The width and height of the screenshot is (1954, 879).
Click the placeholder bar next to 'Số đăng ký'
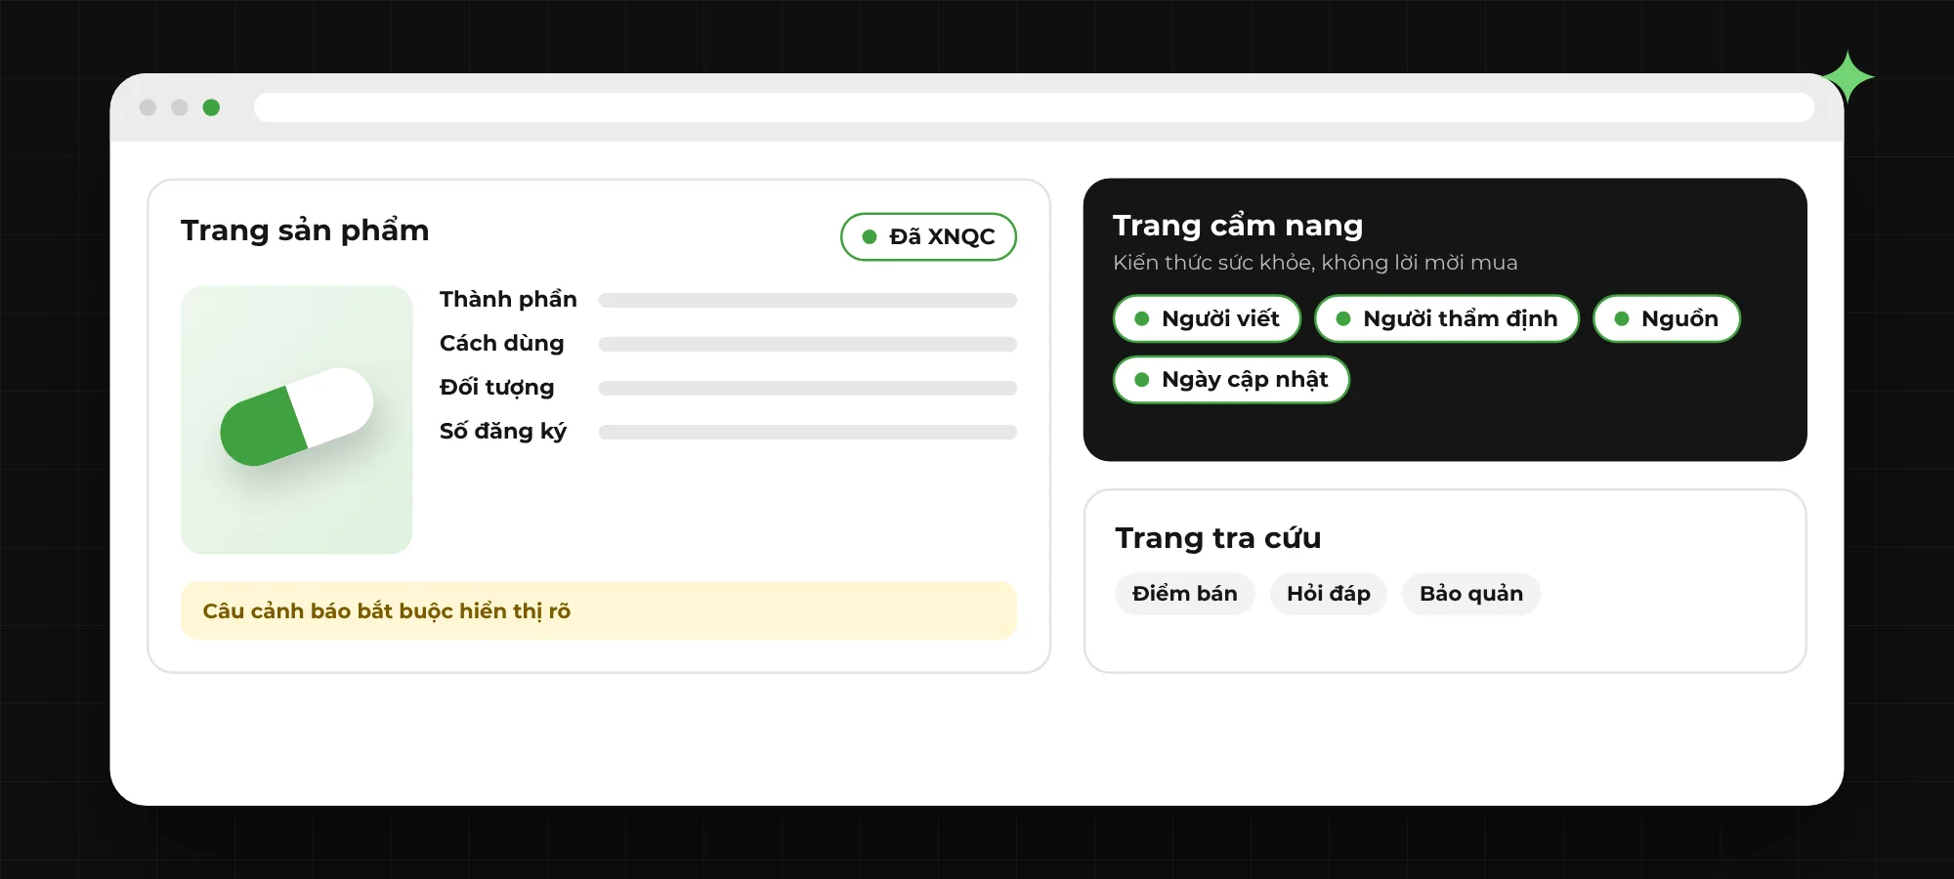(808, 432)
